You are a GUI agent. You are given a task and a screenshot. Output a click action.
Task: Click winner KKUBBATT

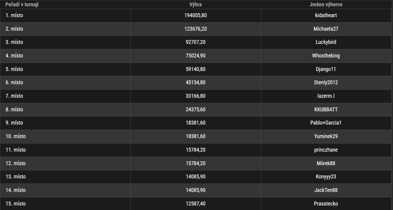click(326, 109)
